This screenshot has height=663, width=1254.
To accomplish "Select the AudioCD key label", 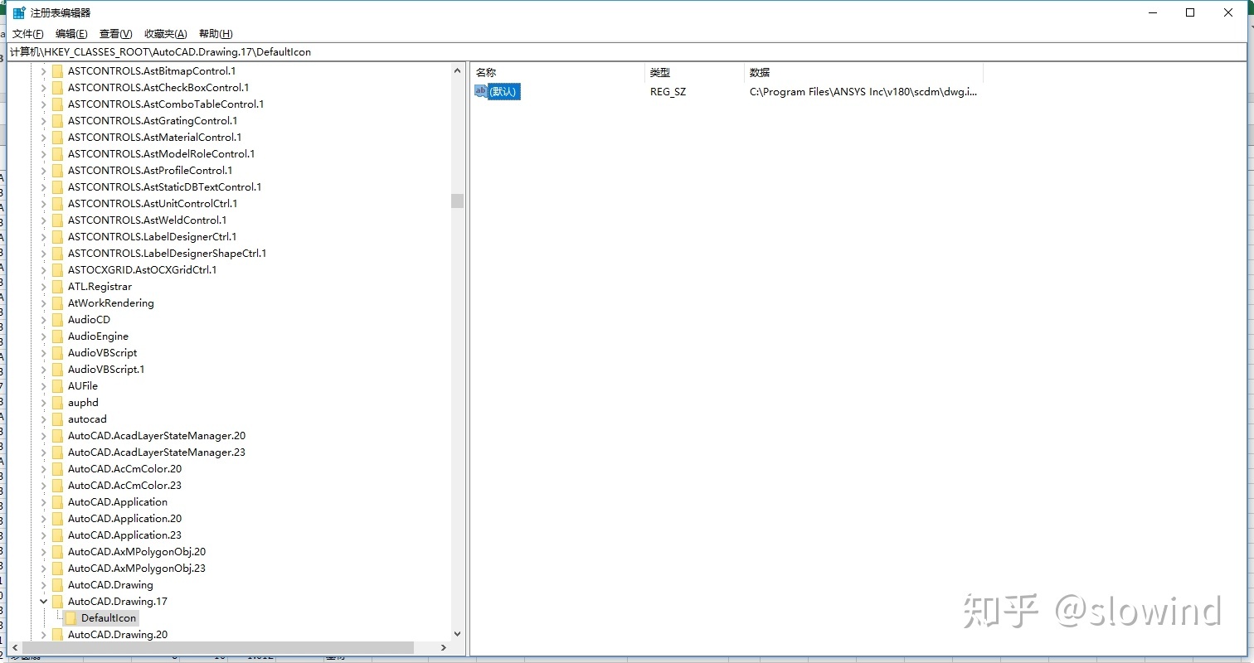I will (89, 320).
